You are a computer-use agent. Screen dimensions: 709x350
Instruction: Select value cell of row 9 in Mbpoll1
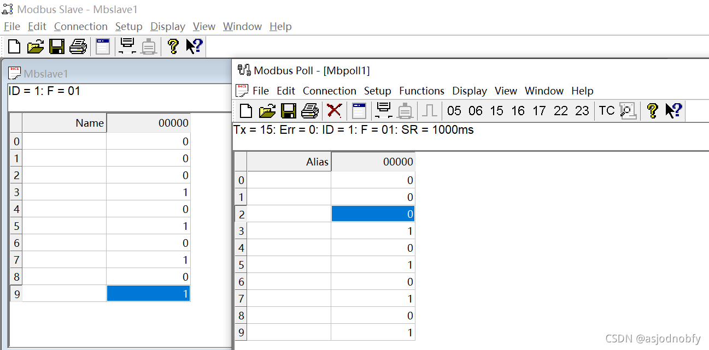point(373,333)
